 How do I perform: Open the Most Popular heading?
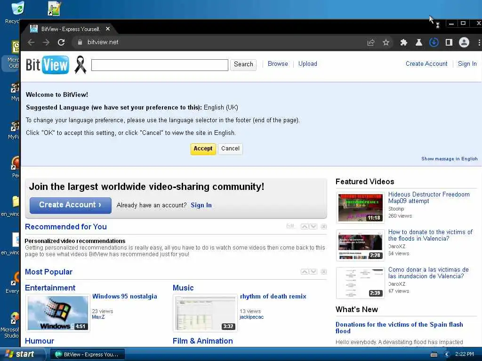point(48,272)
